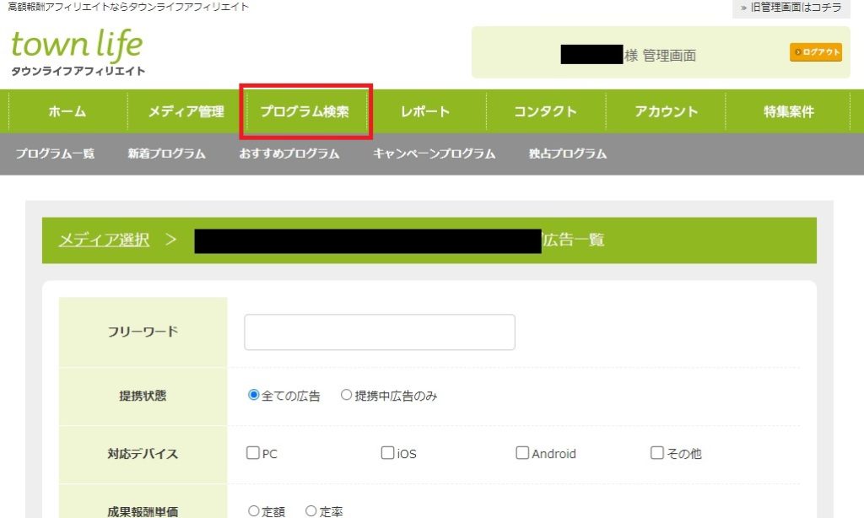Click the 提携状態 row label
Viewport: 864px width, 518px height.
(x=143, y=396)
